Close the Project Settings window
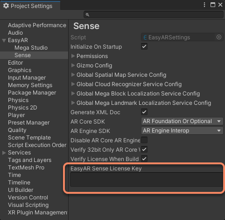Image resolution: width=225 pixels, height=220 pixels. pyautogui.click(x=220, y=5)
